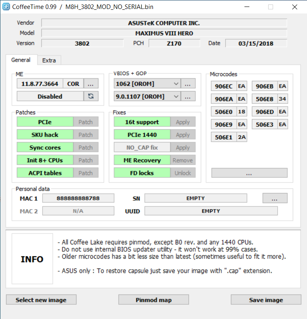Viewport: 307px width, 319px height.
Task: Click the Version 3802 field
Action: point(82,43)
